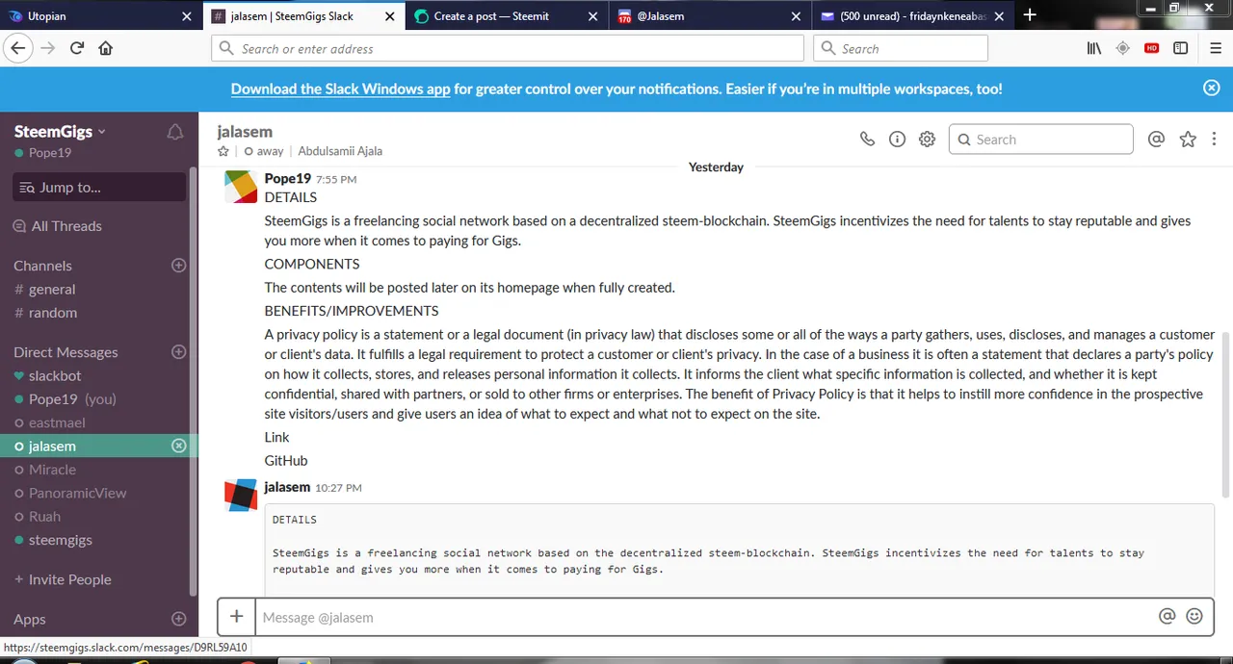Switch to the 500 unread mail tab
The height and width of the screenshot is (664, 1233).
pos(911,15)
